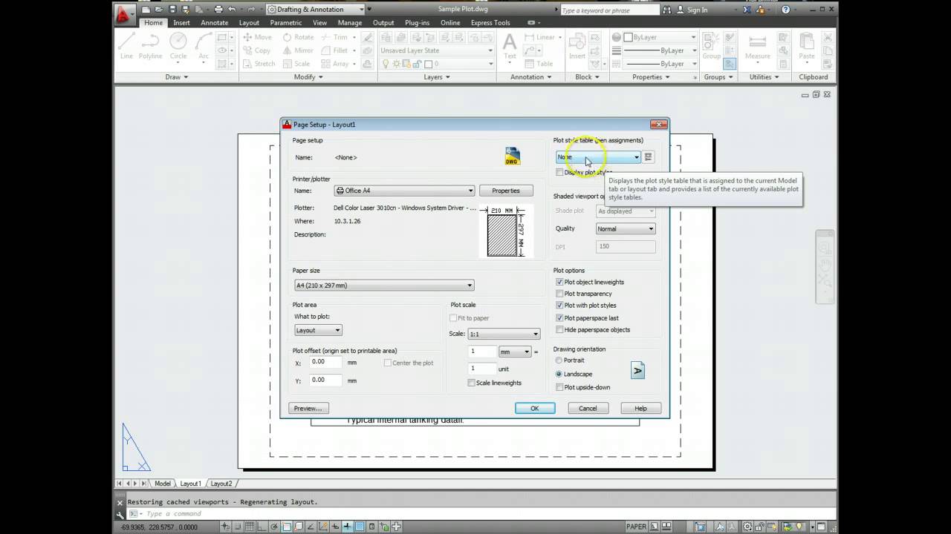The width and height of the screenshot is (951, 534).
Task: Click the Save icon in quick access toolbar
Action: pyautogui.click(x=172, y=10)
